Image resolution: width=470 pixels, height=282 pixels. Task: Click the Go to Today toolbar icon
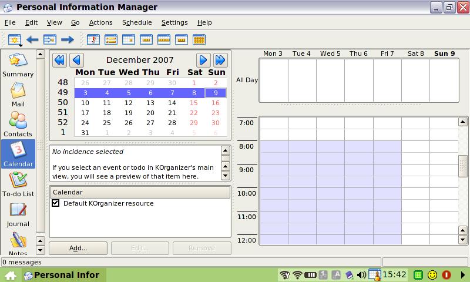tap(50, 40)
